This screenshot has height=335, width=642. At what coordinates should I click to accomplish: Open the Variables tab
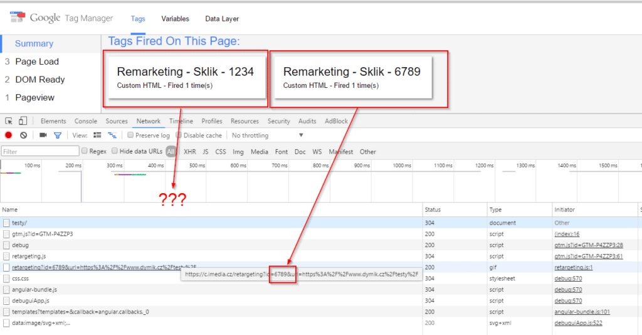[176, 19]
